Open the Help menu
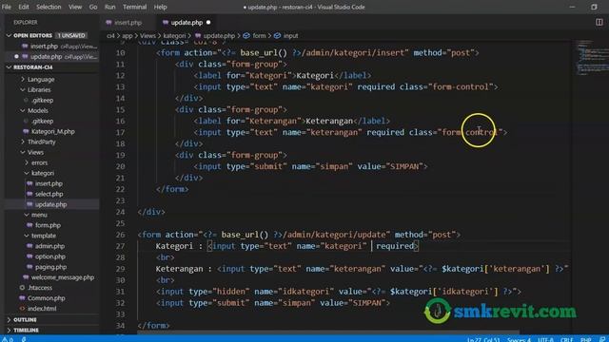Viewport: 609px width, 342px height. point(160,7)
